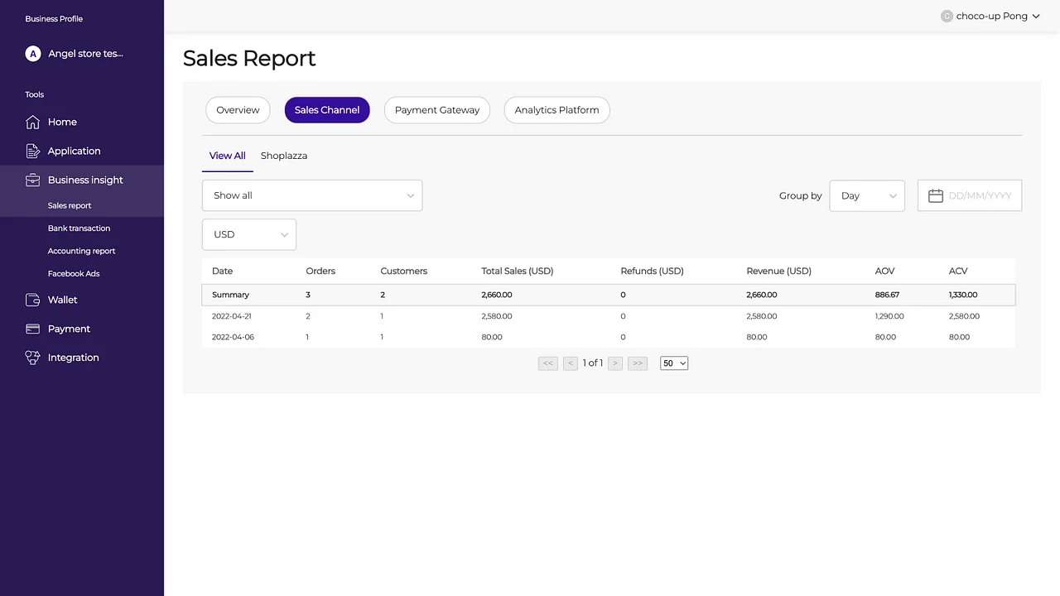1060x596 pixels.
Task: Open the Overview report view
Action: (238, 109)
